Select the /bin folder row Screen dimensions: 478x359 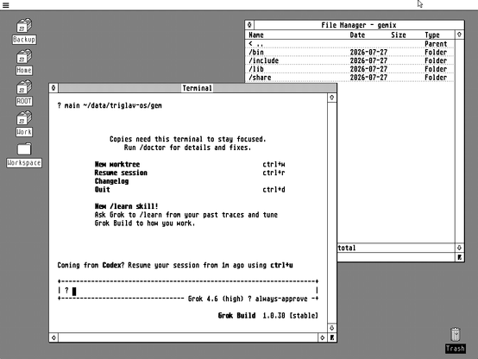[x=349, y=52]
